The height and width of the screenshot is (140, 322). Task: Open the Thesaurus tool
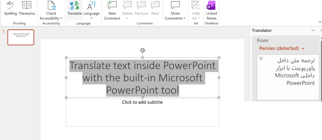(27, 8)
